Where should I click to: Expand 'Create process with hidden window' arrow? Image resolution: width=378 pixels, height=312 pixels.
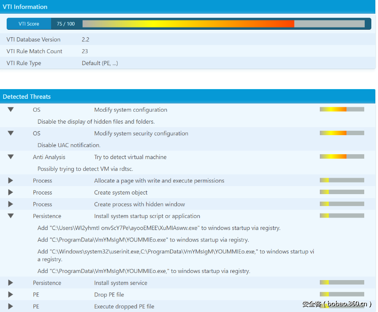click(11, 204)
